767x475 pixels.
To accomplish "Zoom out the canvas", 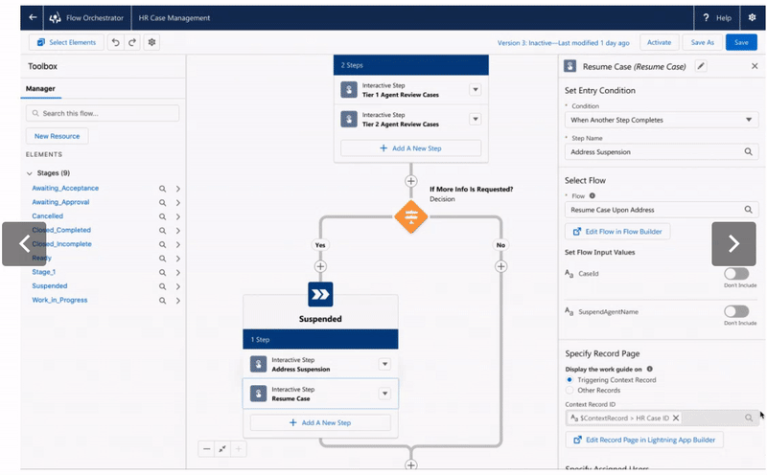I will point(207,448).
